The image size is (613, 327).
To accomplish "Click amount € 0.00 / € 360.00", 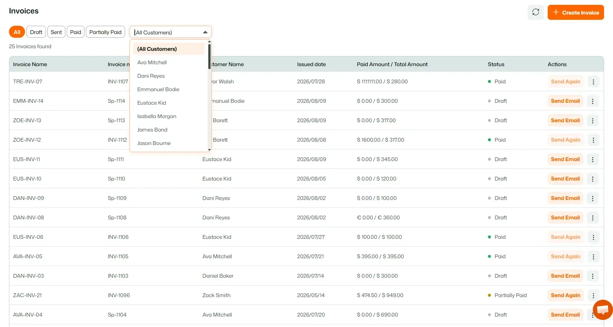I will coord(378,218).
